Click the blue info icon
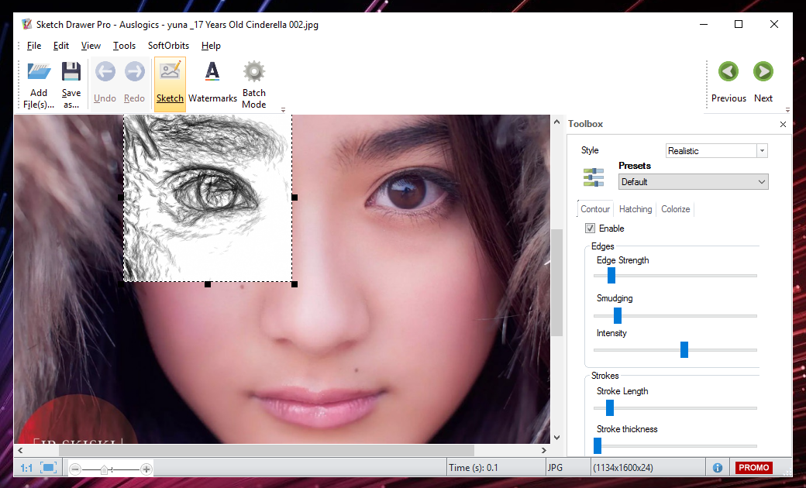Image resolution: width=806 pixels, height=488 pixels. [718, 468]
